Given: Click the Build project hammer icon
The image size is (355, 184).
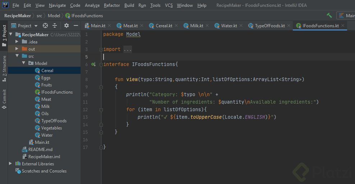Looking at the screenshot, I should pyautogui.click(x=329, y=15).
